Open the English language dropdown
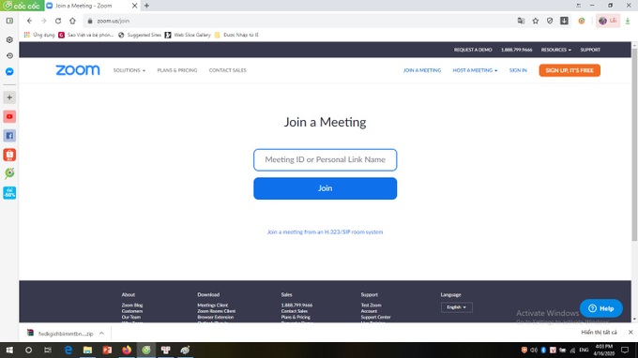Screen dimensions: 638x358 457,307
